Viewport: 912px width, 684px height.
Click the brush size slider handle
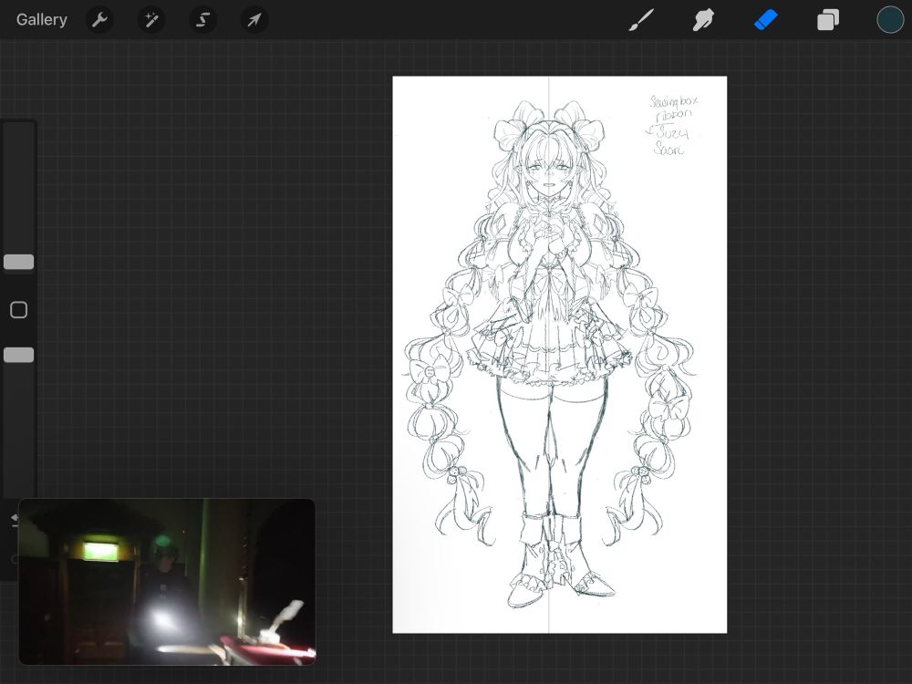pyautogui.click(x=18, y=262)
